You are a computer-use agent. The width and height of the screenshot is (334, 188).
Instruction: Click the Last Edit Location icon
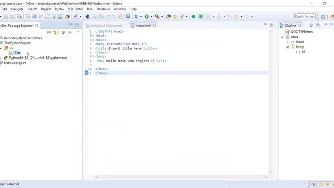[x=230, y=16]
